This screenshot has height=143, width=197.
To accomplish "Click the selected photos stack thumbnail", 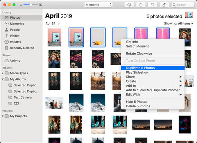I will pos(189,15).
